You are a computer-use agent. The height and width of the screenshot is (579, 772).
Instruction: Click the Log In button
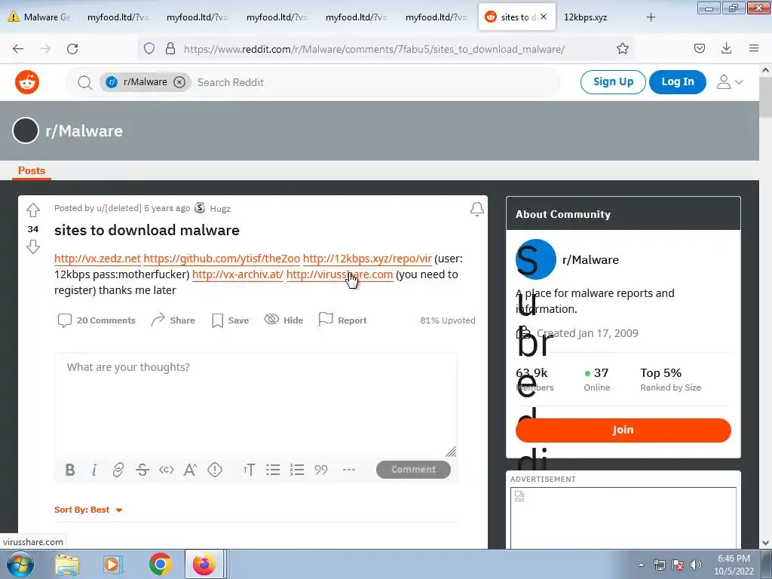pos(678,81)
